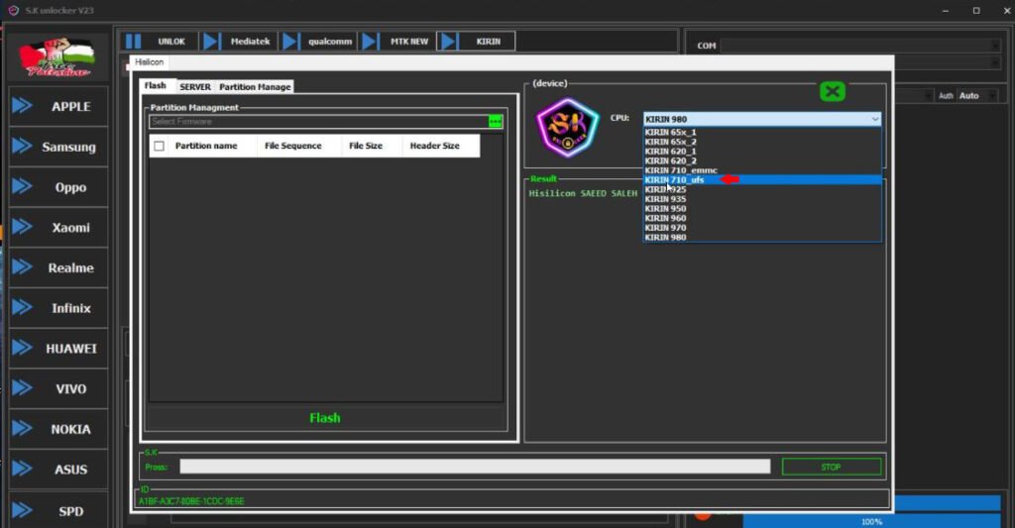Open the ASUS brand section
1015x528 pixels.
coord(58,470)
